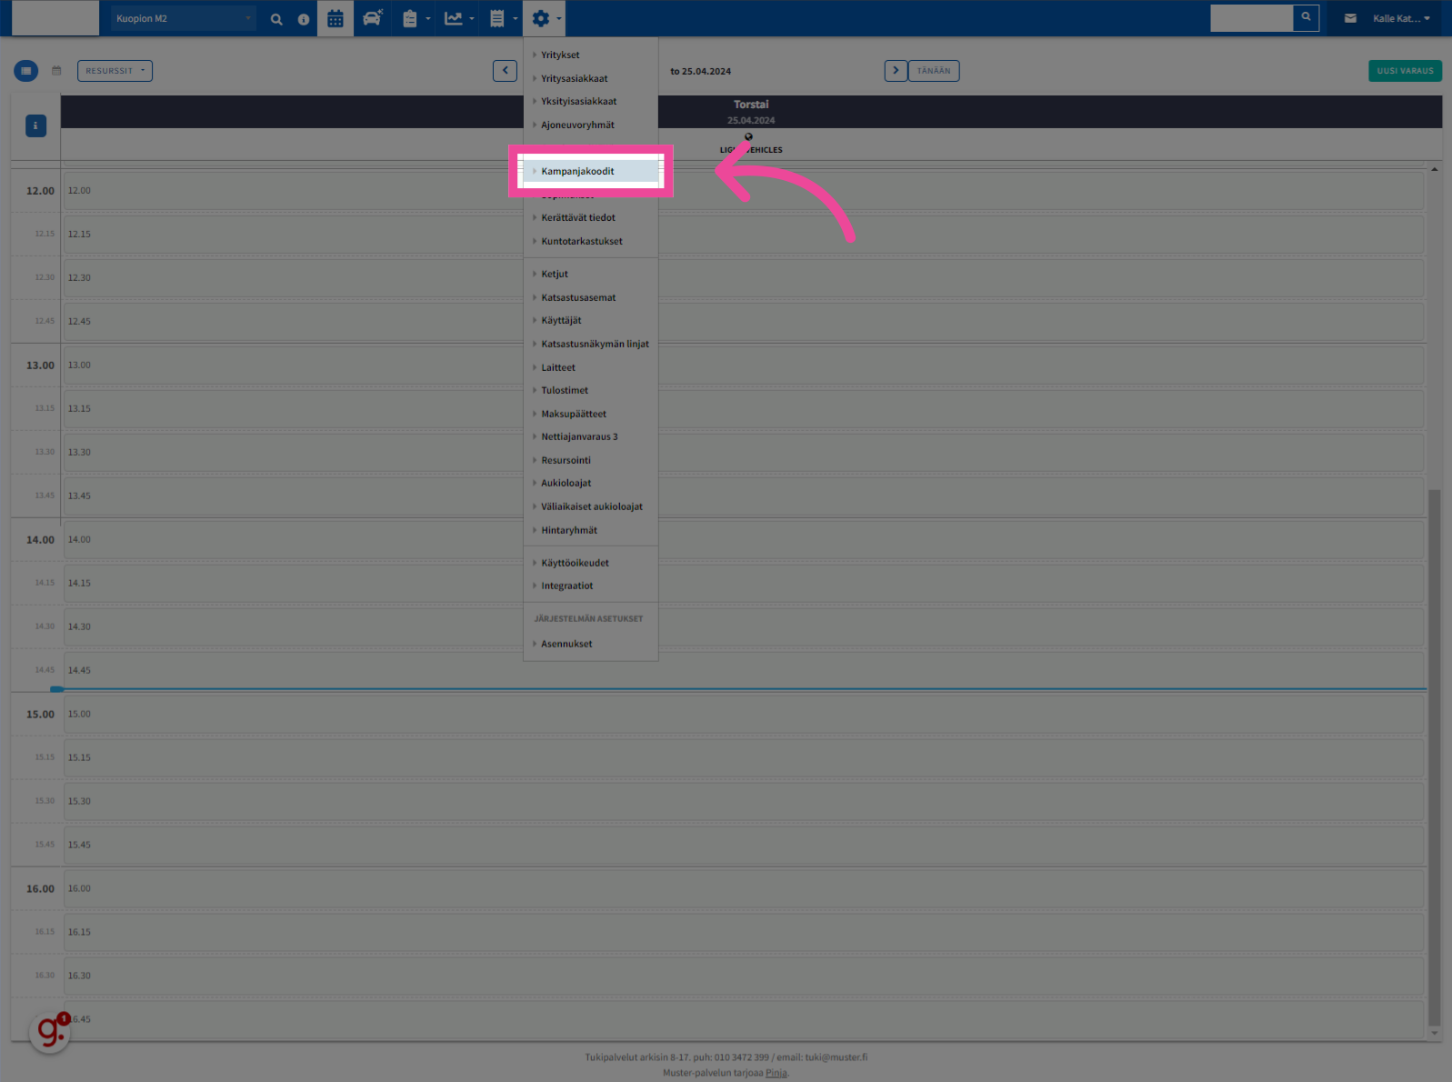Choose Kampanjakoodit from settings menu

pyautogui.click(x=590, y=171)
